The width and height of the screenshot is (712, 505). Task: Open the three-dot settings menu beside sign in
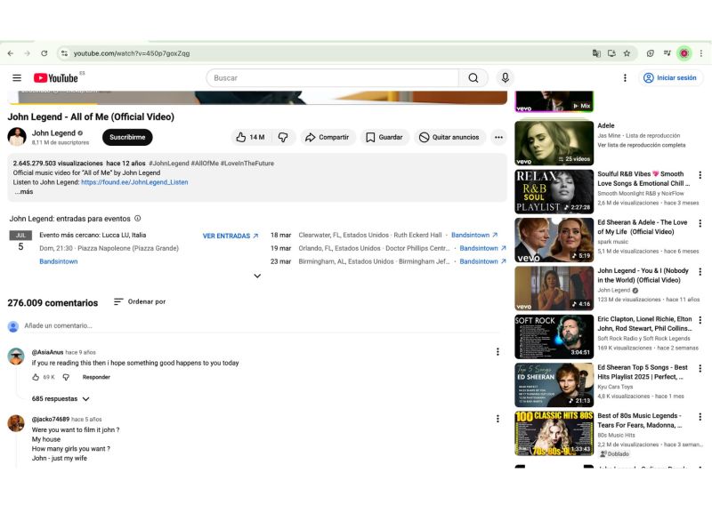tap(625, 78)
